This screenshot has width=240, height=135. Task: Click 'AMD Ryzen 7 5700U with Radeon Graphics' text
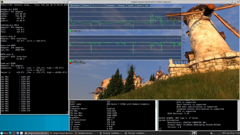128,104
